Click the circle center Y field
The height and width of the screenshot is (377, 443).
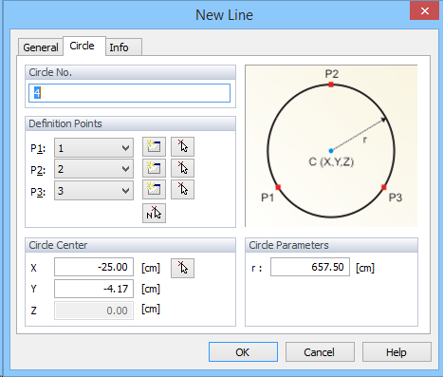pyautogui.click(x=94, y=289)
